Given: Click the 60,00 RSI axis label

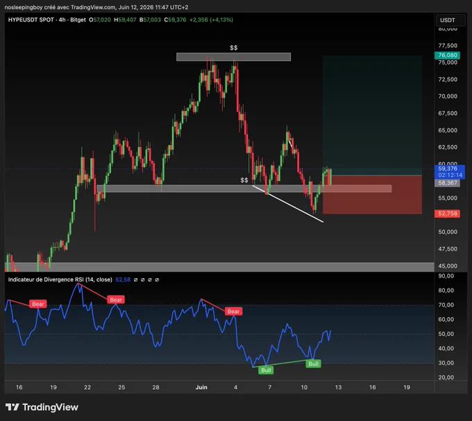Looking at the screenshot, I should (x=446, y=319).
